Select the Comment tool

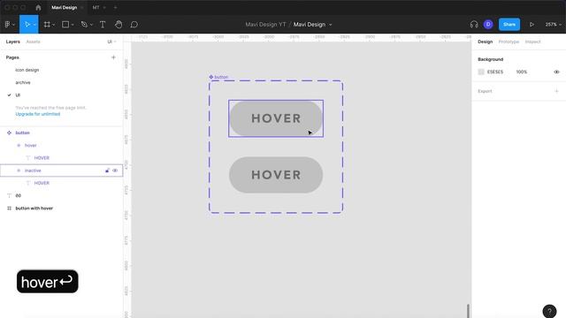134,25
